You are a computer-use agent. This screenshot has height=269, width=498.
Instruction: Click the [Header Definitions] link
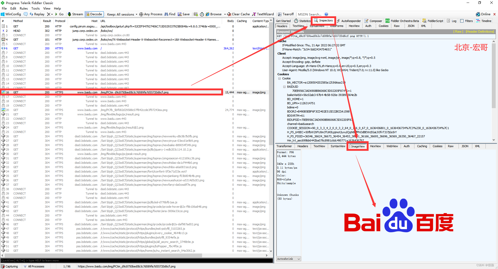click(x=480, y=32)
